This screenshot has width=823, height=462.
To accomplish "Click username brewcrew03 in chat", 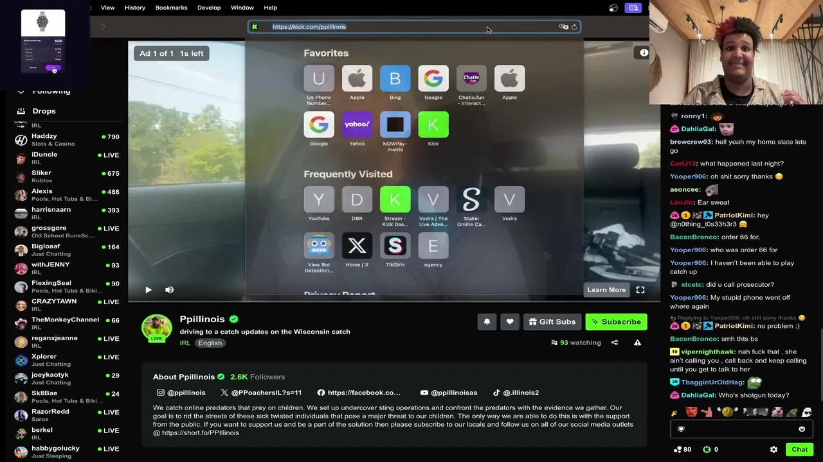I will (691, 142).
